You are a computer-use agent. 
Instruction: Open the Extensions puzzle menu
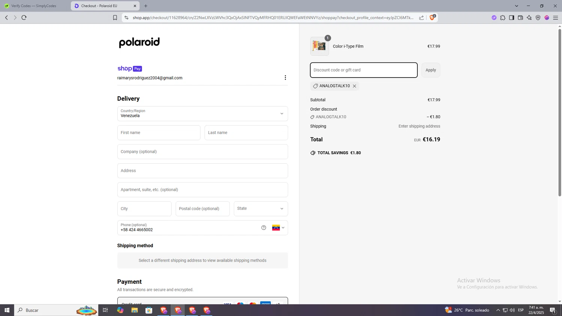[503, 18]
